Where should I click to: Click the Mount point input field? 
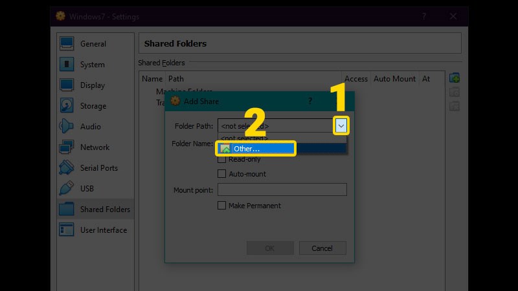282,189
